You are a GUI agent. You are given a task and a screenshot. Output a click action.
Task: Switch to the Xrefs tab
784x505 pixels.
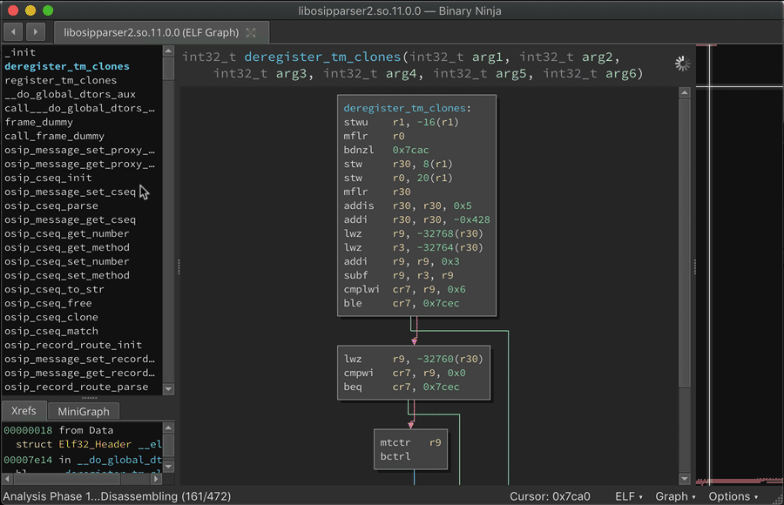(24, 411)
